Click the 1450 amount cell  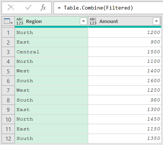[125, 119]
